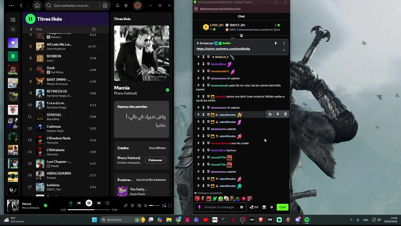Open green bookmark episodes tile in sidebar
Image resolution: width=401 pixels, height=226 pixels.
[13, 56]
